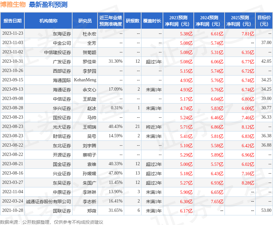Click the target price 42.05
This screenshot has height=225, width=273.
(266, 61)
